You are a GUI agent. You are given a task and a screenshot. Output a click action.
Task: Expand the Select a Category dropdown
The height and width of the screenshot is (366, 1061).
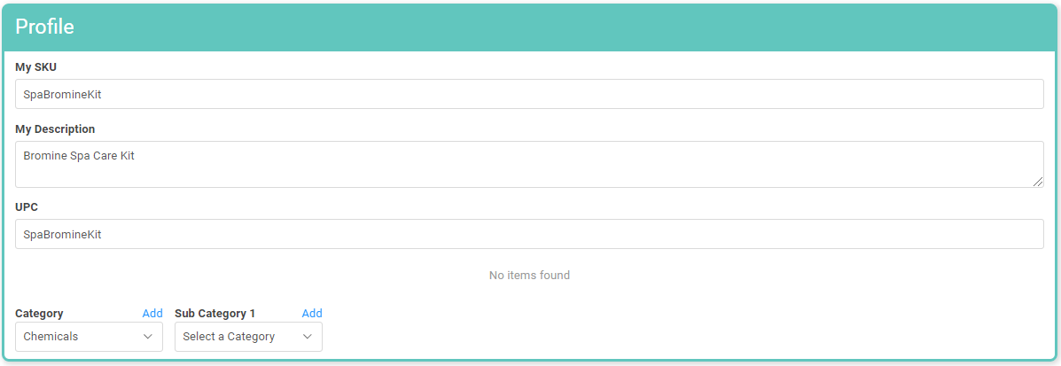click(x=248, y=337)
